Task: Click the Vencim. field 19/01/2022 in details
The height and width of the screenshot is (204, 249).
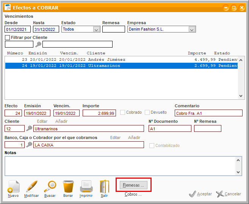Action: 67,113
